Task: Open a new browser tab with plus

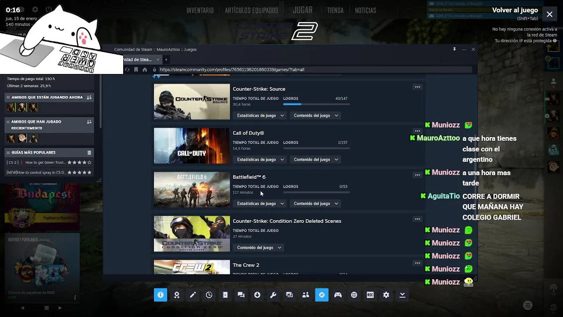Action: pos(166,59)
